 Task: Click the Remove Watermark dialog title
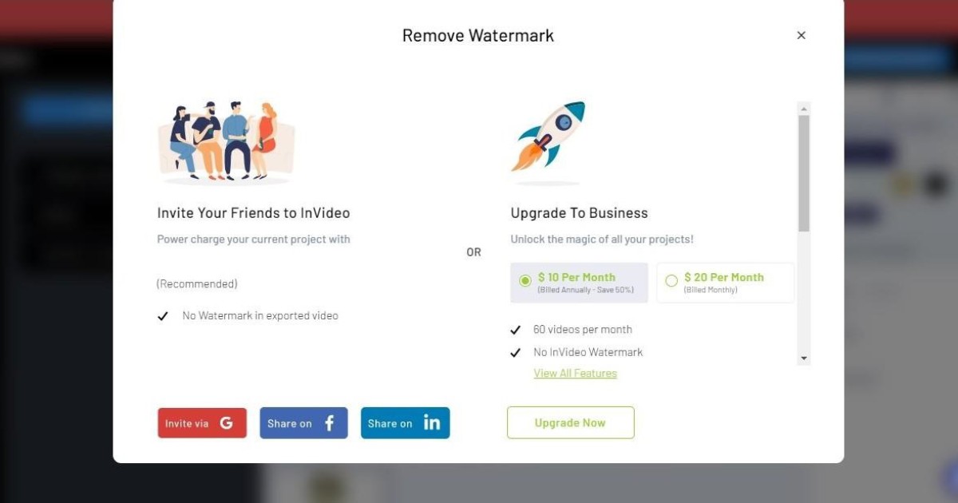478,35
